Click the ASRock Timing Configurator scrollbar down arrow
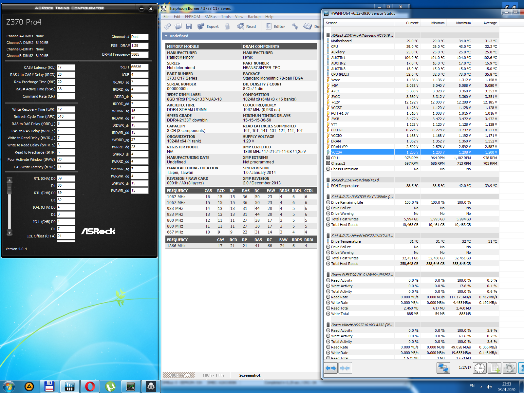The width and height of the screenshot is (524, 393). point(9,233)
